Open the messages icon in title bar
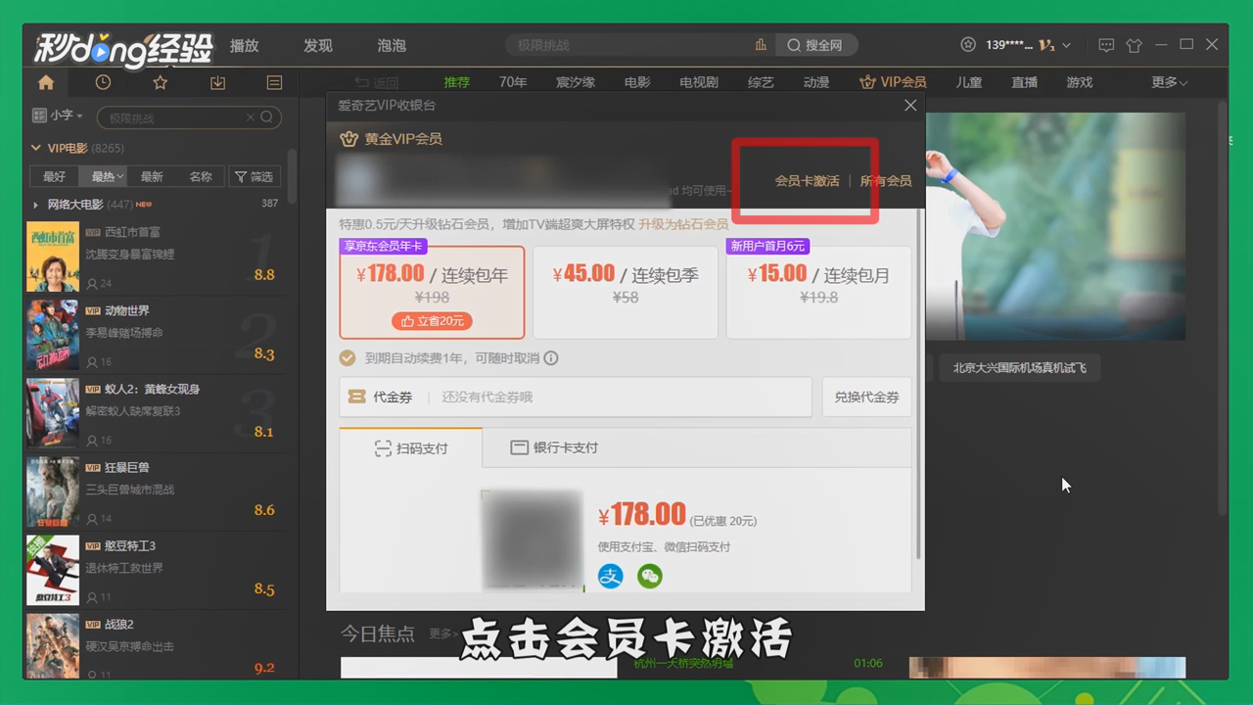 click(x=1106, y=45)
